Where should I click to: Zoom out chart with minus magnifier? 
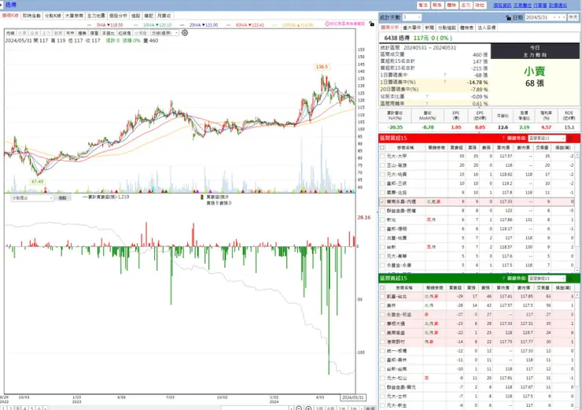(299, 408)
